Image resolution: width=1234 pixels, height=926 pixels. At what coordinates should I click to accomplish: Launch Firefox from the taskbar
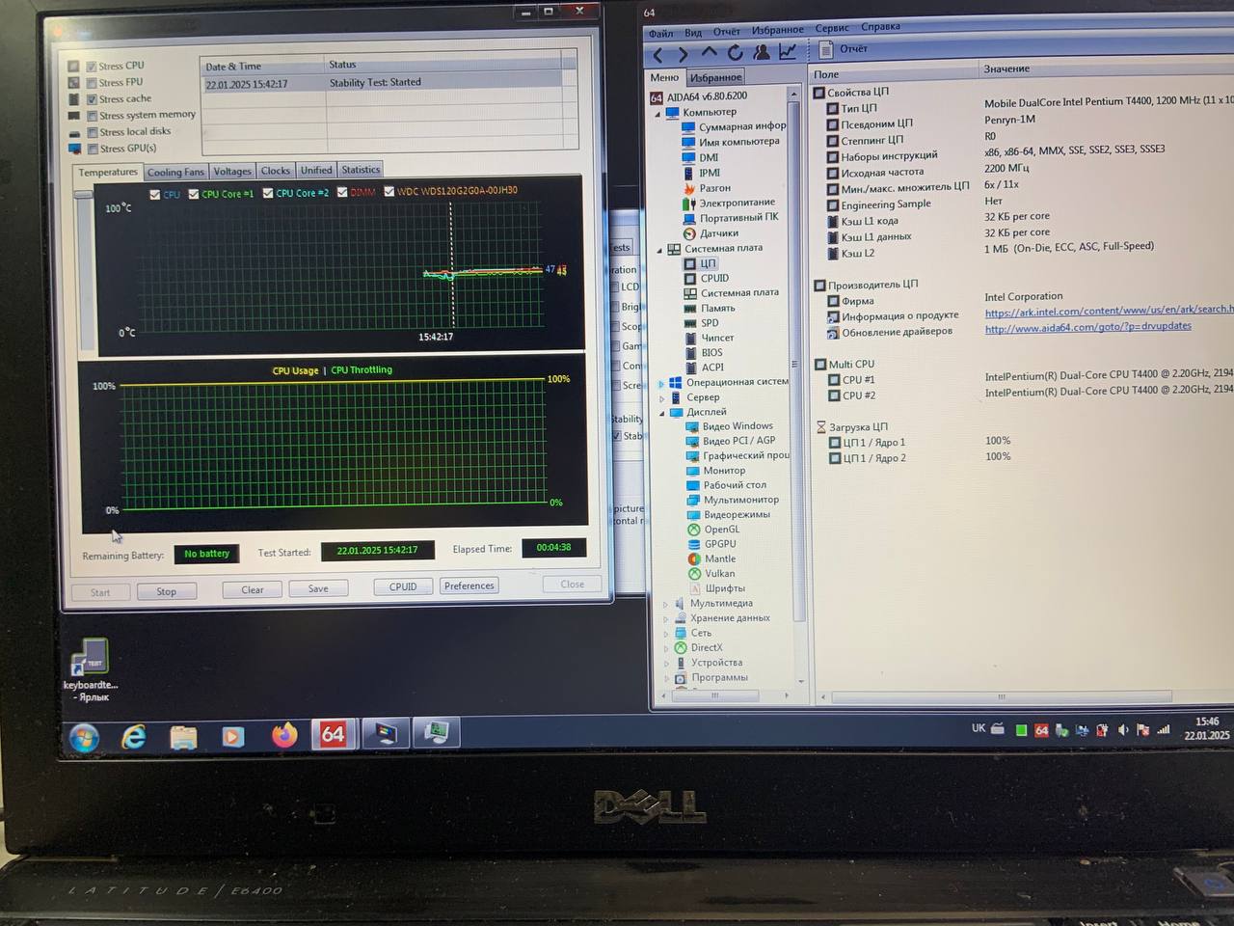[283, 735]
